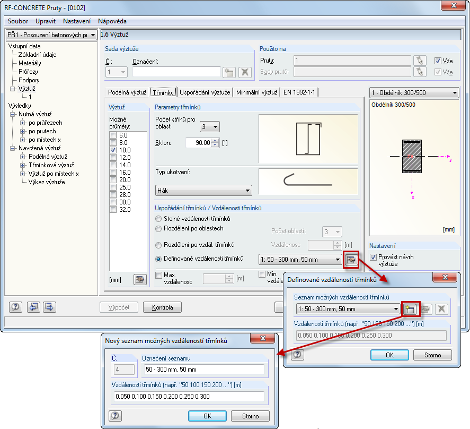The width and height of the screenshot is (470, 429).
Task: Pick member sets icon next to Sady prutů
Action: 420,72
